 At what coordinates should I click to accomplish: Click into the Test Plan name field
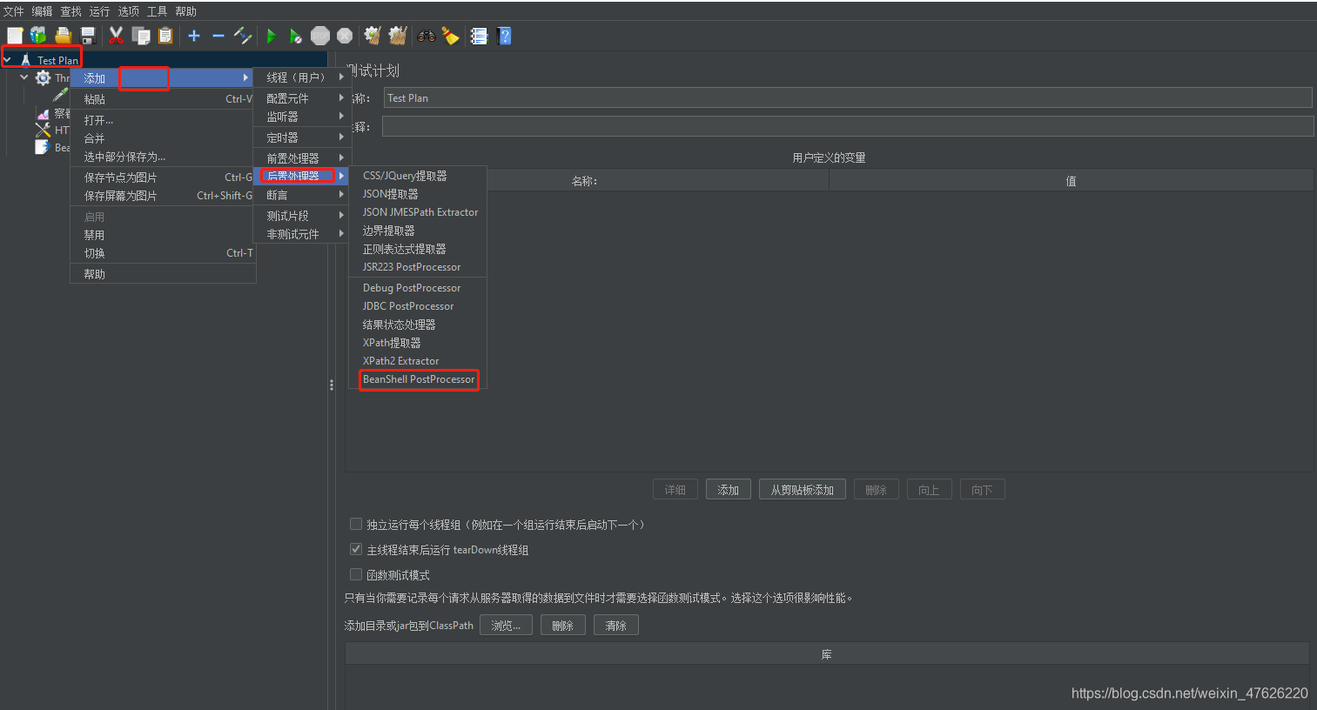point(848,97)
